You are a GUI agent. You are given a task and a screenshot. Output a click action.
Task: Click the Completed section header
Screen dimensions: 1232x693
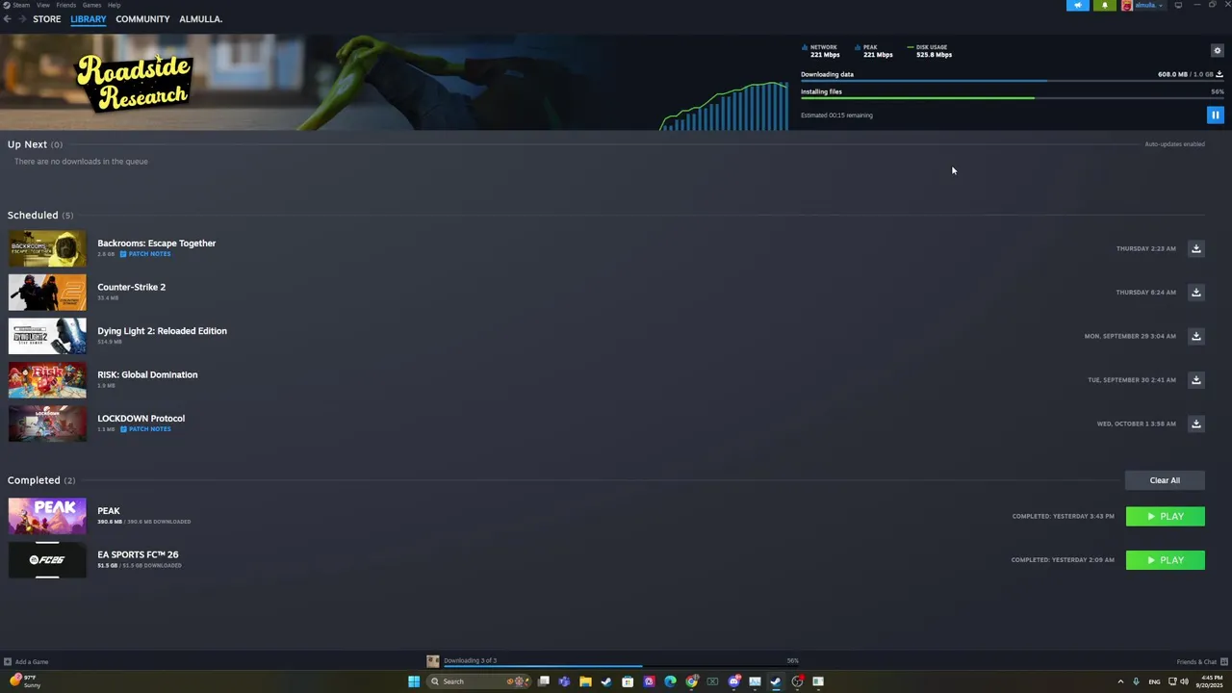41,480
